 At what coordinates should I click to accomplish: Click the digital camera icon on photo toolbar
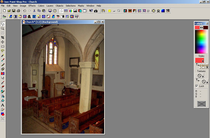(4, 16)
